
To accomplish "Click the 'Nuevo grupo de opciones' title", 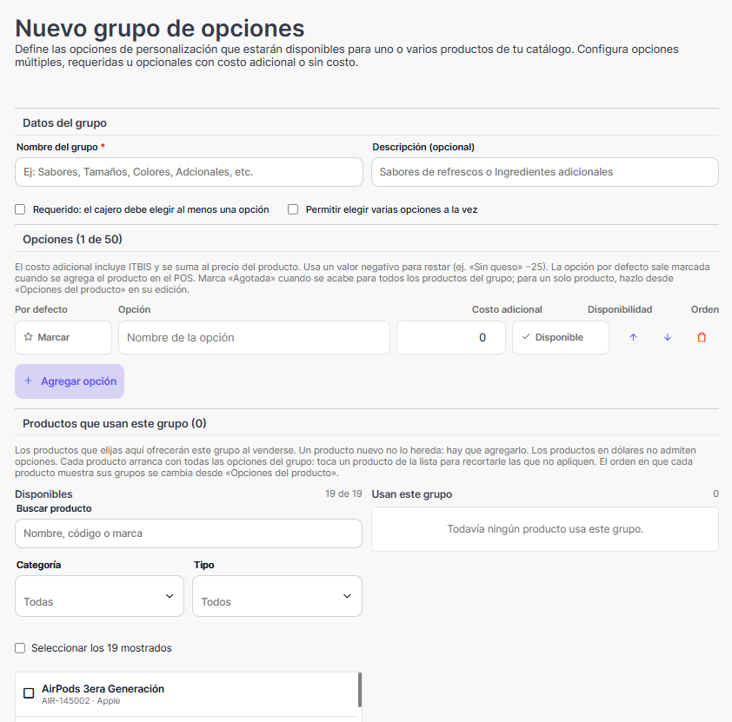I will click(x=160, y=28).
